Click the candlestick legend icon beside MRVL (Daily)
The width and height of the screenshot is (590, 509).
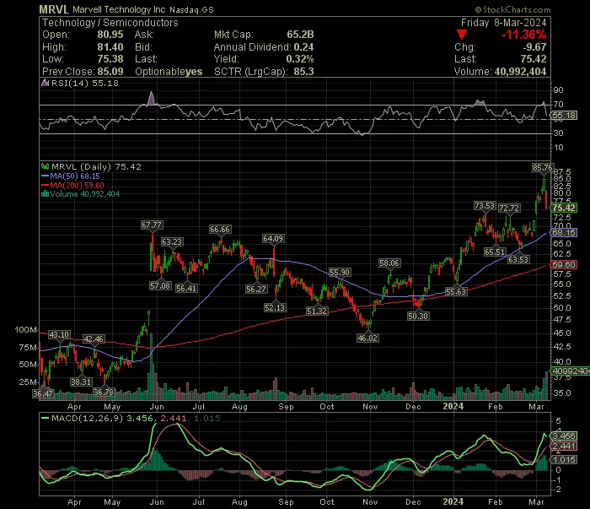(46, 166)
